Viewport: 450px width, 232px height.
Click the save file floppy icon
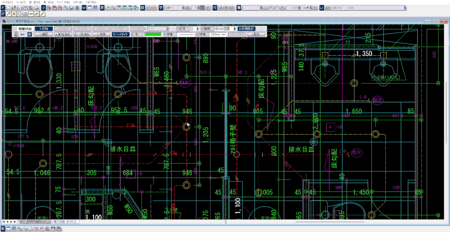point(20,8)
